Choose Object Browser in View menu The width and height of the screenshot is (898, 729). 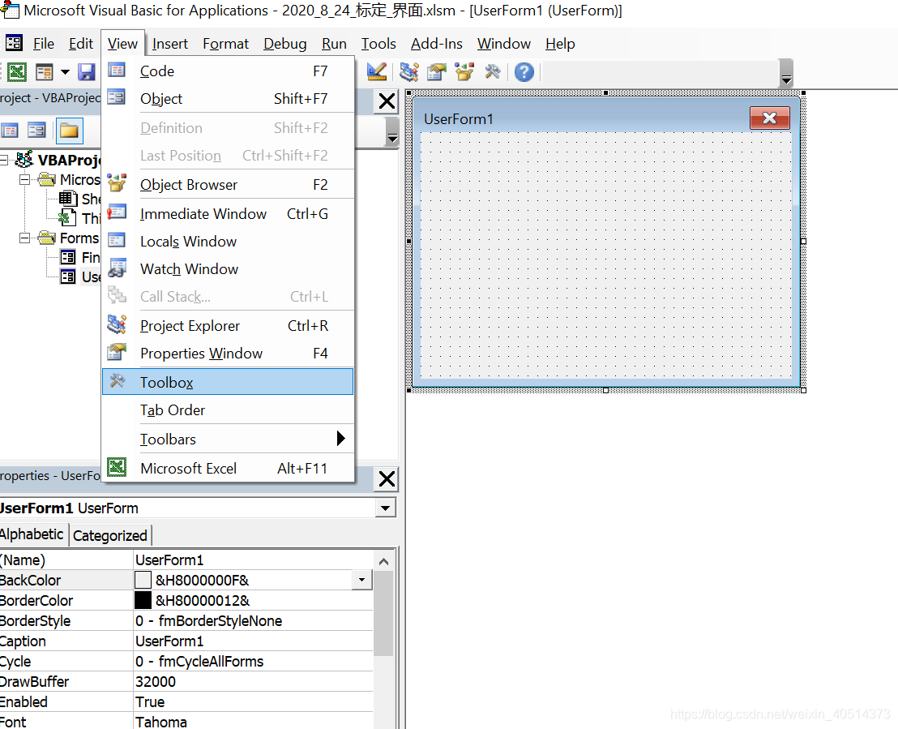(x=228, y=185)
